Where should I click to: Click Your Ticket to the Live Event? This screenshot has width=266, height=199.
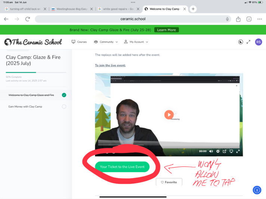pos(122,167)
